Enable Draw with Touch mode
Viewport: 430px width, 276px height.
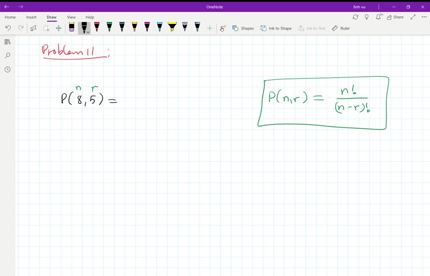[x=223, y=28]
